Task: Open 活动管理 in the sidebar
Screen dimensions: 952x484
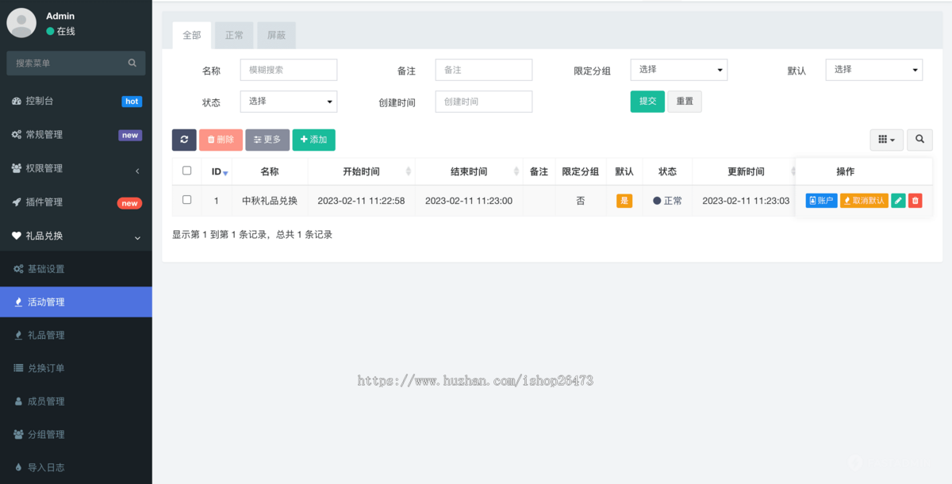Action: point(76,302)
